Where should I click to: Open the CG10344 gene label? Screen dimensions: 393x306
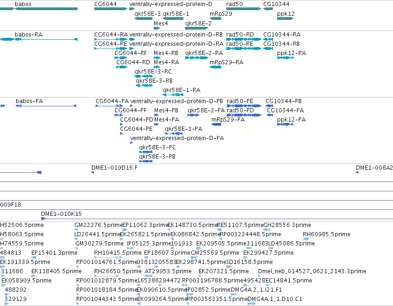(276, 4)
